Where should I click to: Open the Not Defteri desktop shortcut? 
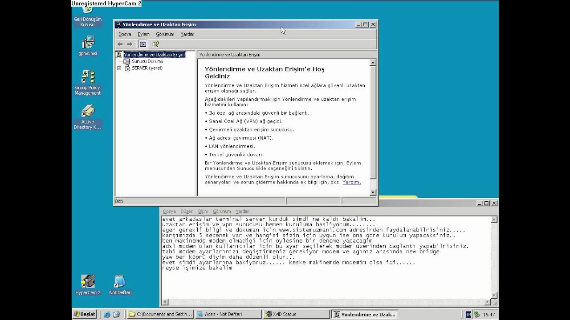point(120,281)
